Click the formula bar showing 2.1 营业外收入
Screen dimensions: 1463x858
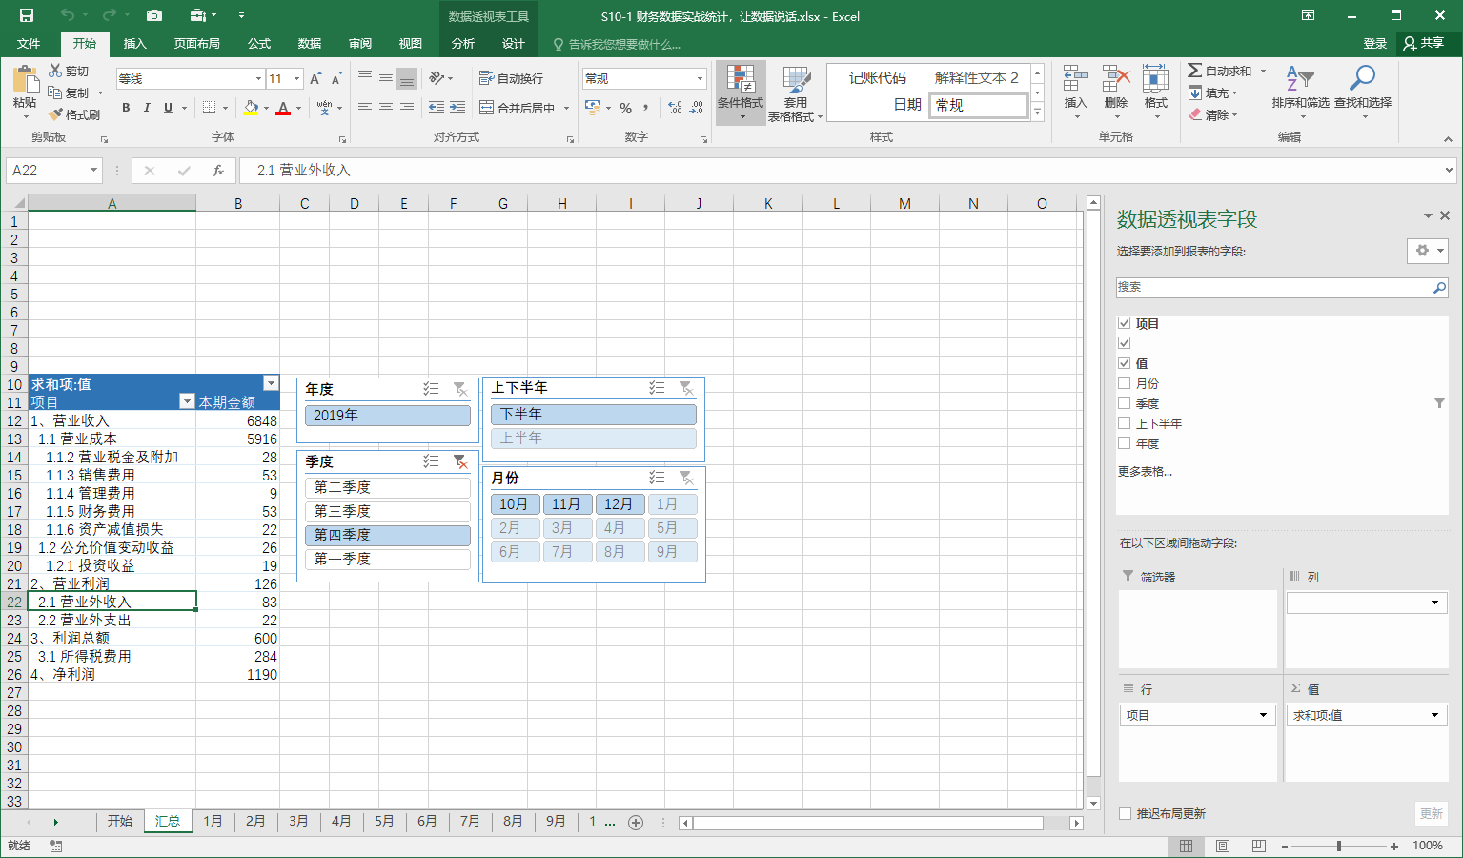point(839,171)
